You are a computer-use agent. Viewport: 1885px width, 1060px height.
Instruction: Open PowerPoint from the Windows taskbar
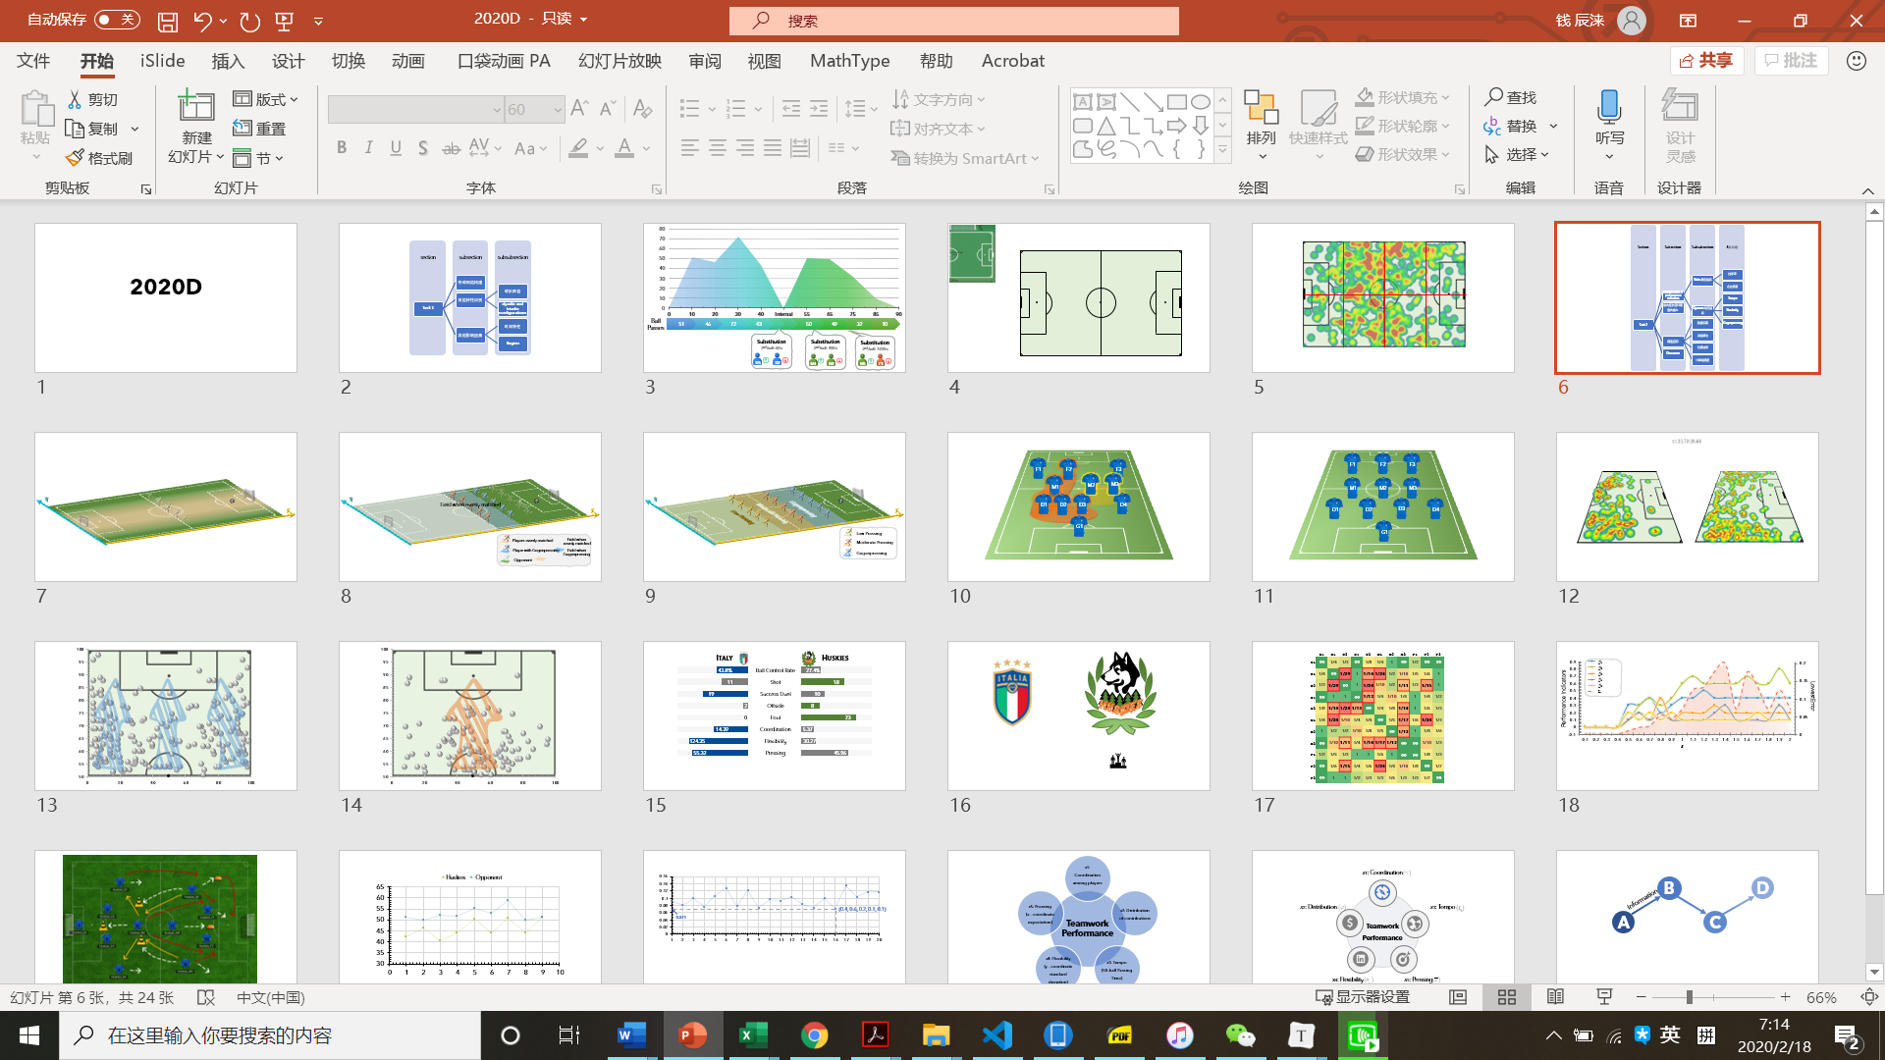[693, 1035]
